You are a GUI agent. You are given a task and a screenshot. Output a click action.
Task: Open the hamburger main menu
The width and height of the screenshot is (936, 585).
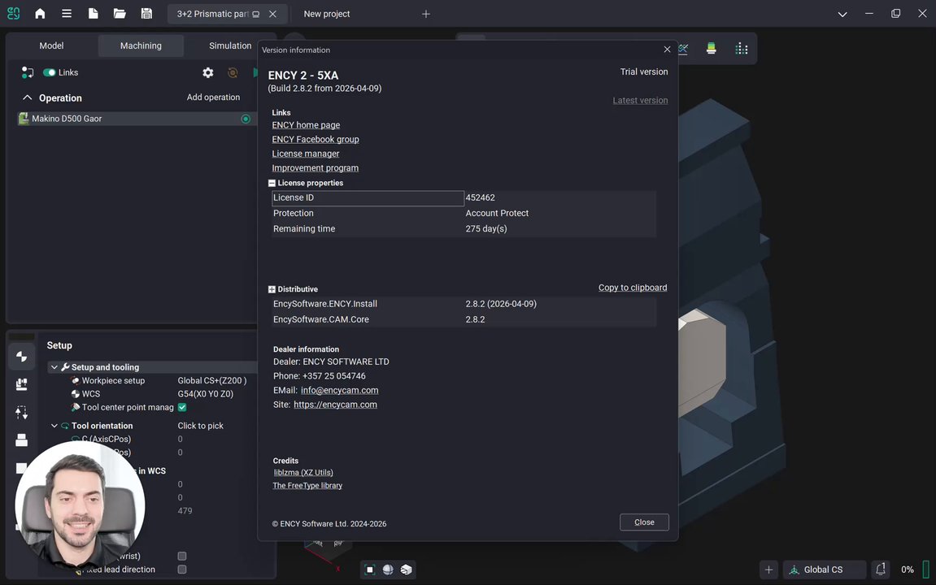(66, 13)
